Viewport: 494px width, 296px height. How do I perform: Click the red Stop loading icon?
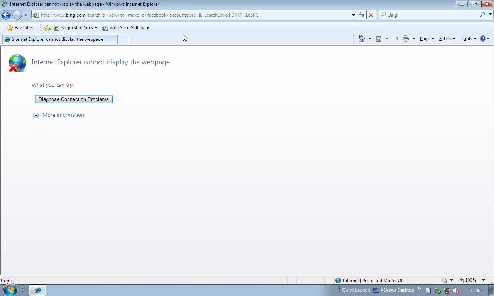[371, 15]
